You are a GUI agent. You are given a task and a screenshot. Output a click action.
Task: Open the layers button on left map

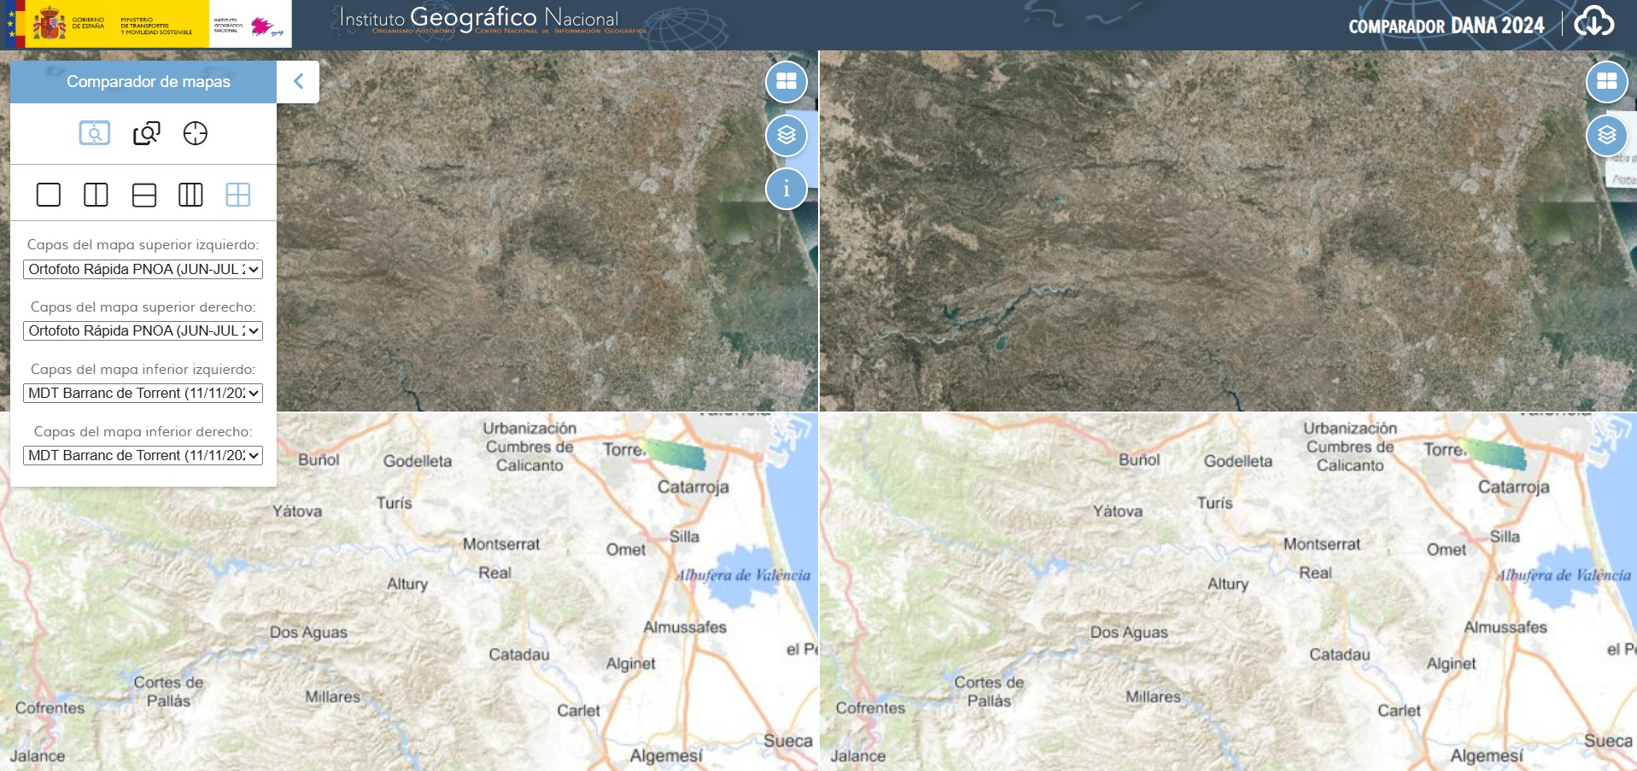point(786,136)
